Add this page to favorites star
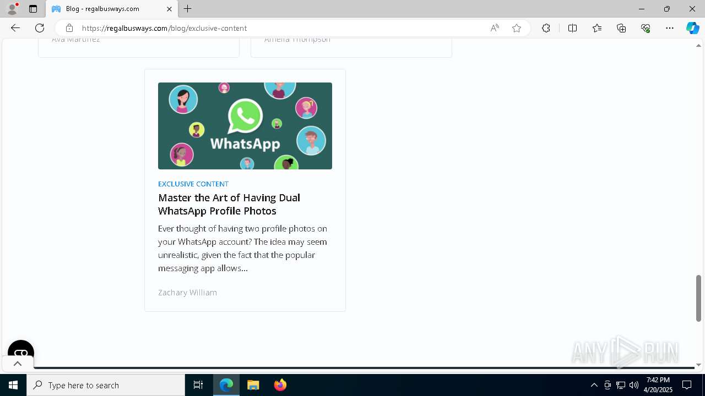The width and height of the screenshot is (705, 396). tap(517, 28)
